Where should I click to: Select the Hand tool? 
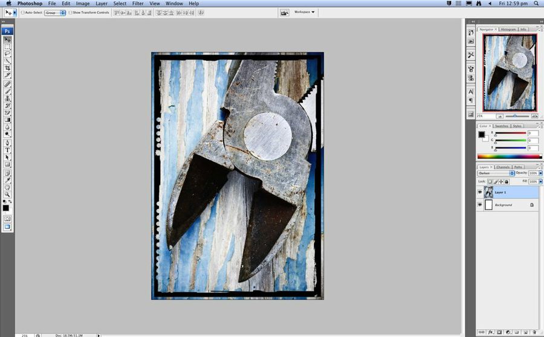7,187
